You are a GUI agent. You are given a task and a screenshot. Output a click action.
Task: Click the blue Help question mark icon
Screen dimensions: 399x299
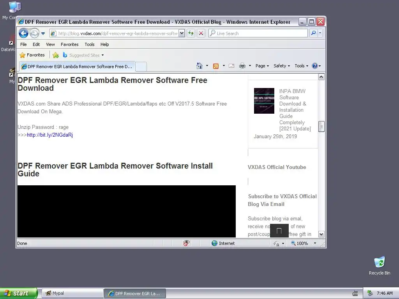point(315,66)
